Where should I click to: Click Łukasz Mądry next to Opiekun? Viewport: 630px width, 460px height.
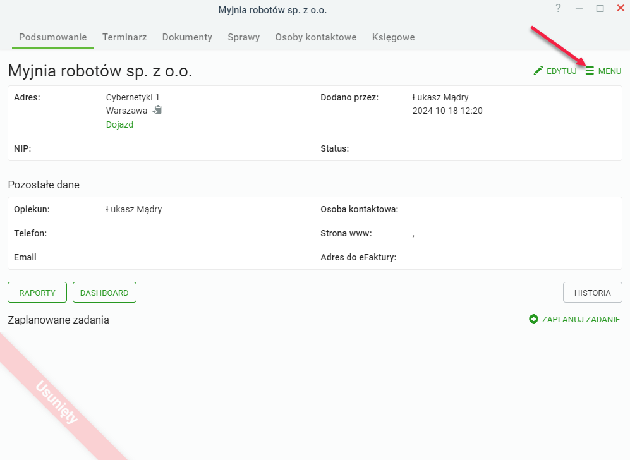point(134,209)
